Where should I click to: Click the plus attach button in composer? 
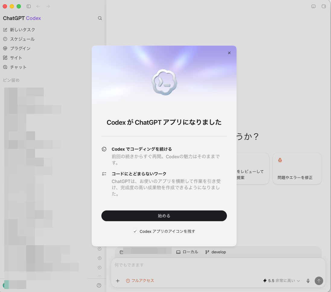tap(118, 281)
